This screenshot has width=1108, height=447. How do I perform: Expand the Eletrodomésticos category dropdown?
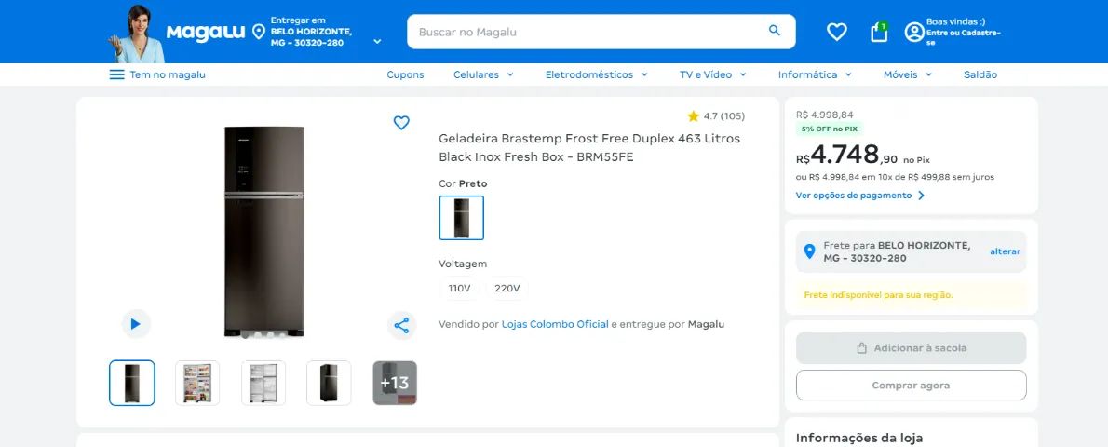click(597, 74)
